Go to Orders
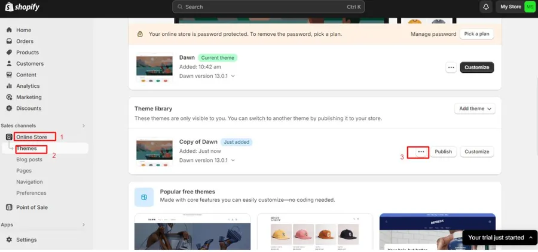Image resolution: width=538 pixels, height=252 pixels. pos(25,41)
